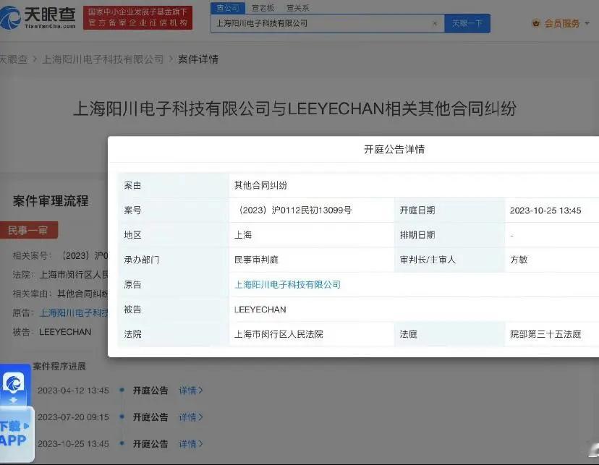Select the 2023-10-25 13:45 timeline marker
Screen dimensions: 599x465
122,443
